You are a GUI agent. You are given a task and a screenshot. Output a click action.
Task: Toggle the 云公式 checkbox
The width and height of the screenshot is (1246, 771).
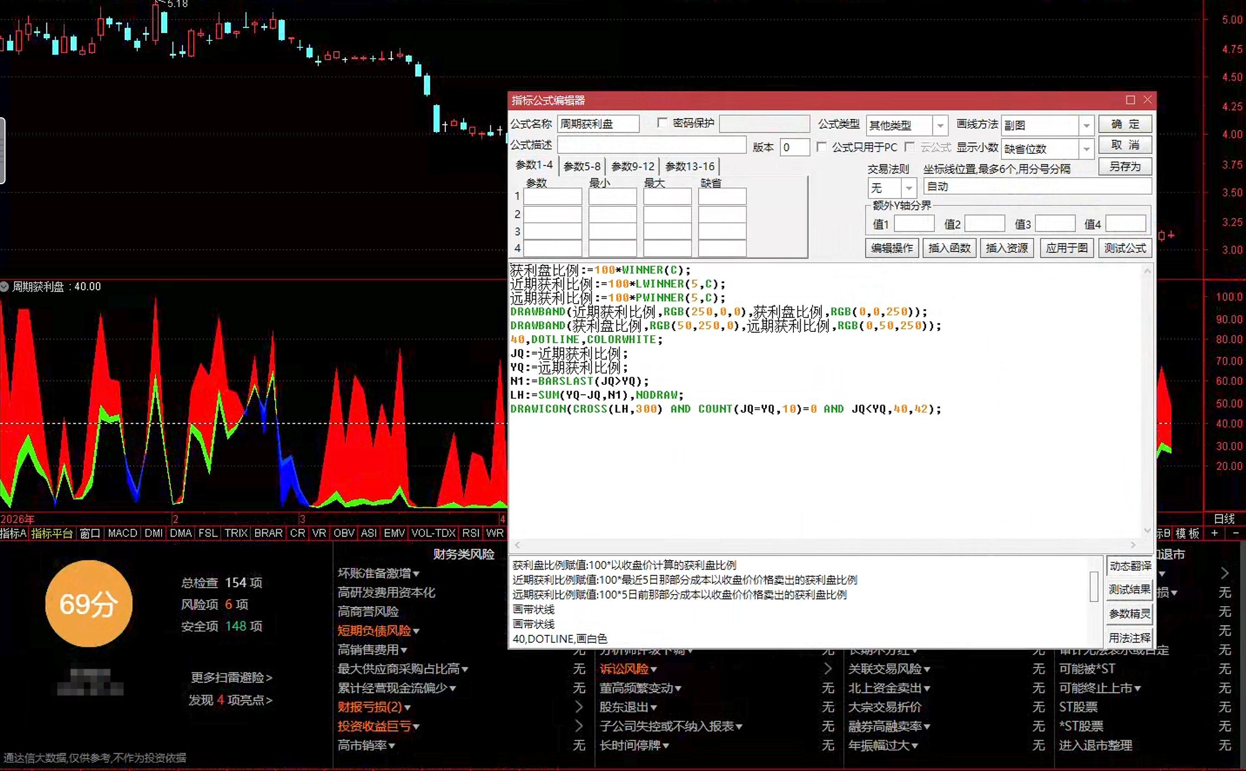(909, 147)
